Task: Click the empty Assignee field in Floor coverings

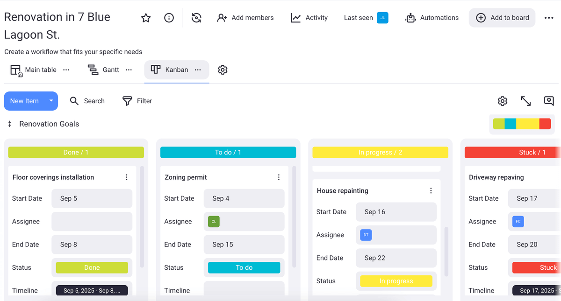Action: pos(92,222)
